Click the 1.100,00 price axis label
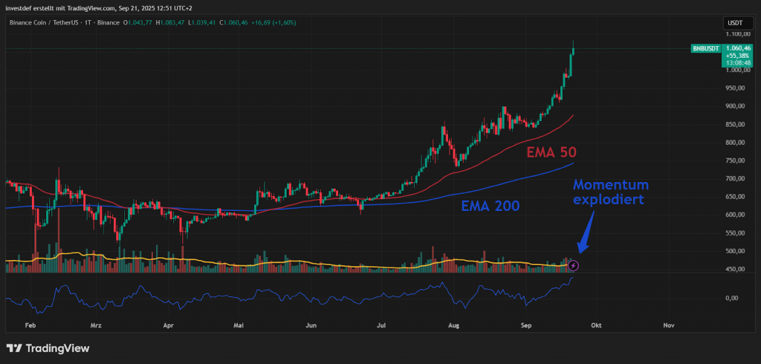Image resolution: width=761 pixels, height=364 pixels. [x=739, y=34]
